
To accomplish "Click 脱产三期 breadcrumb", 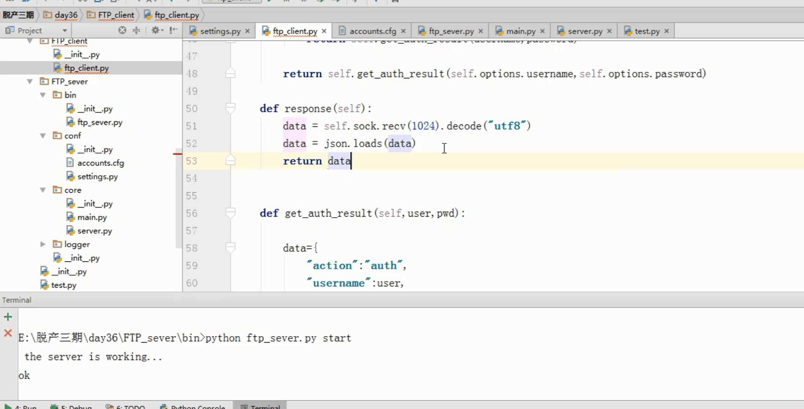I will [18, 15].
